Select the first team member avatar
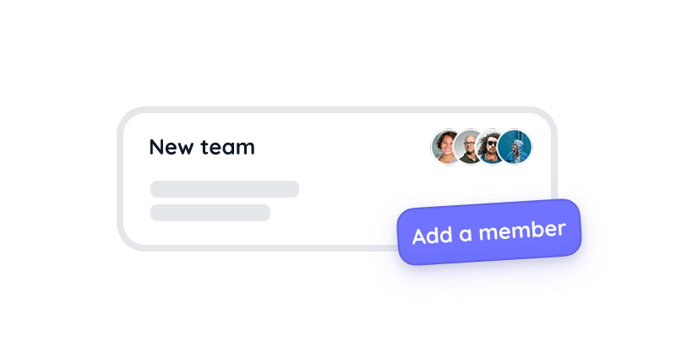 tap(444, 147)
